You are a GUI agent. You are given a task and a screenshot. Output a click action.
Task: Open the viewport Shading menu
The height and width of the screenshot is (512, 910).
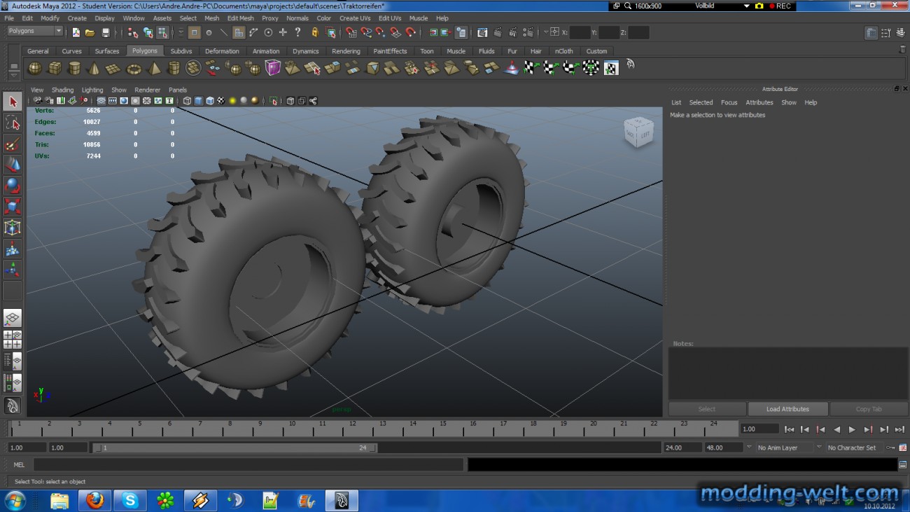62,90
